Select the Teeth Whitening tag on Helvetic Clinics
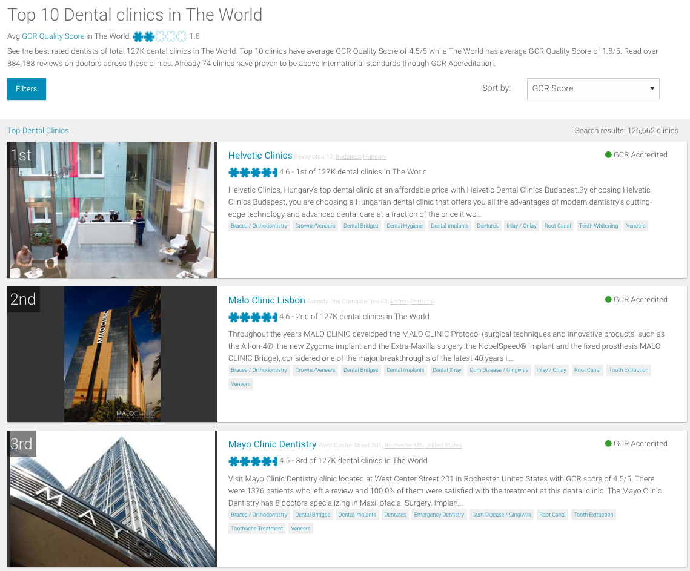Image resolution: width=690 pixels, height=571 pixels. tap(599, 226)
